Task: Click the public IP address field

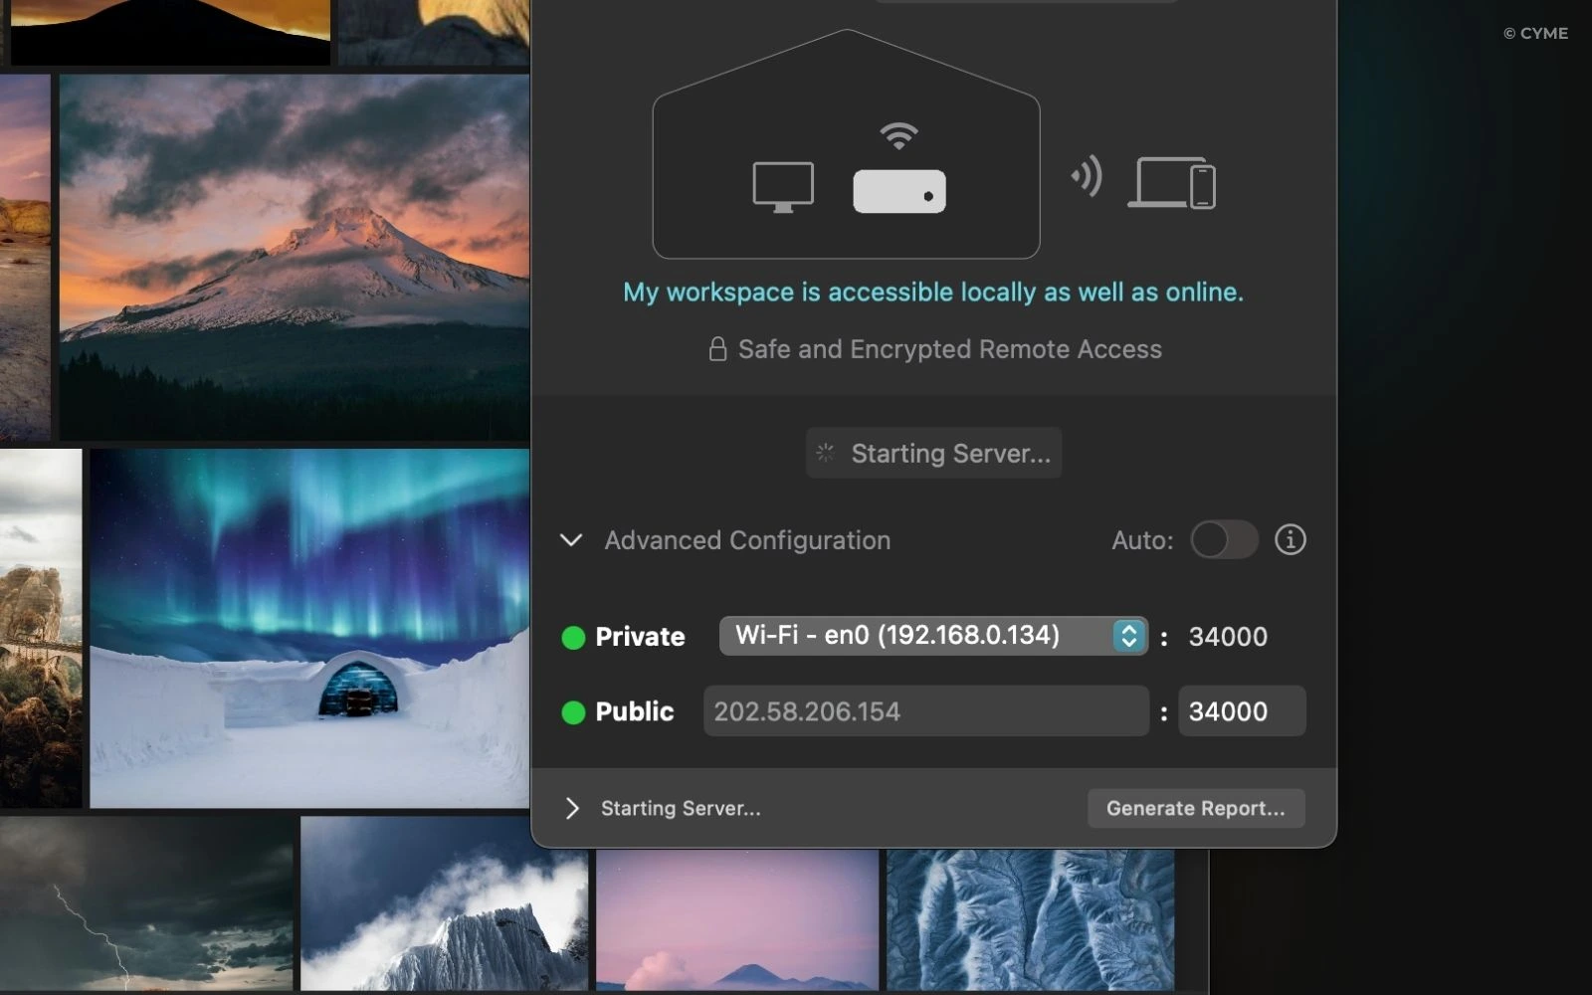Action: point(925,711)
